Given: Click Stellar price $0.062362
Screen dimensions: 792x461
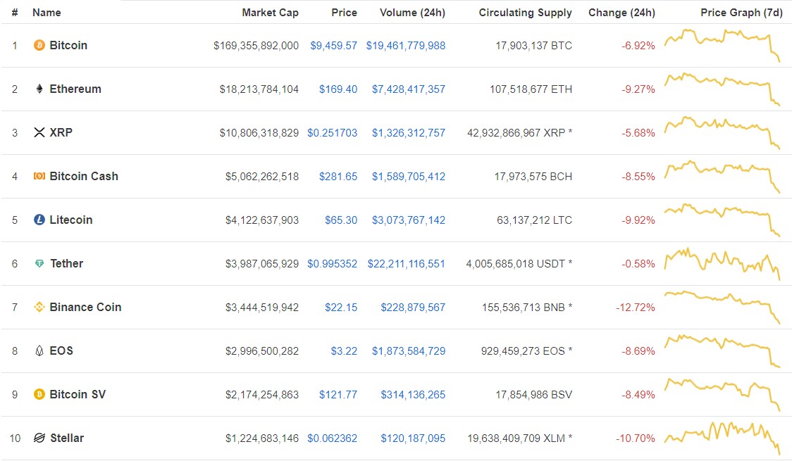Looking at the screenshot, I should click(x=332, y=438).
